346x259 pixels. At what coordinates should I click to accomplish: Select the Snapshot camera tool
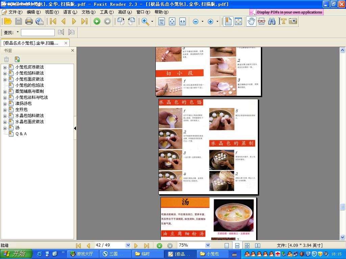click(293, 22)
